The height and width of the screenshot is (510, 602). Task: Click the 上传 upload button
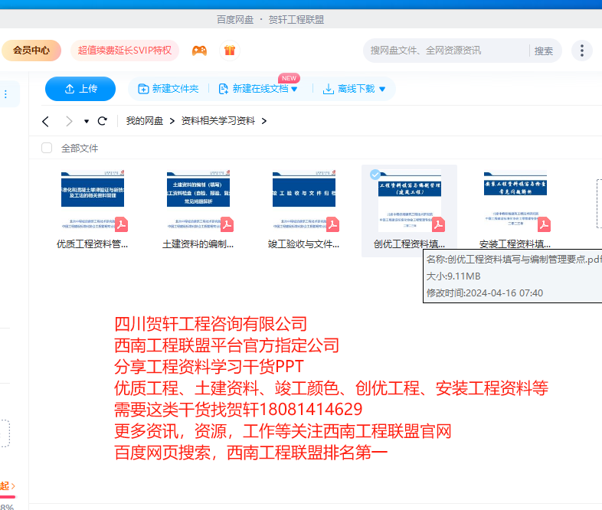tap(80, 89)
